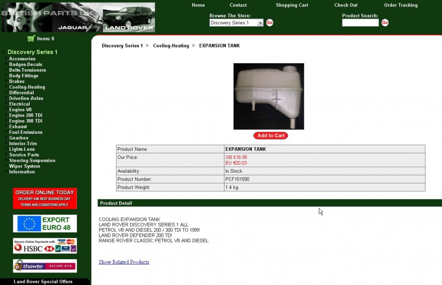Open the Accessories category
The image size is (442, 285).
pyautogui.click(x=22, y=59)
